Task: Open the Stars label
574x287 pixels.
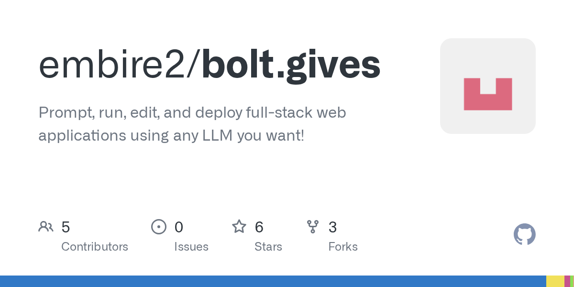Action: (x=268, y=247)
